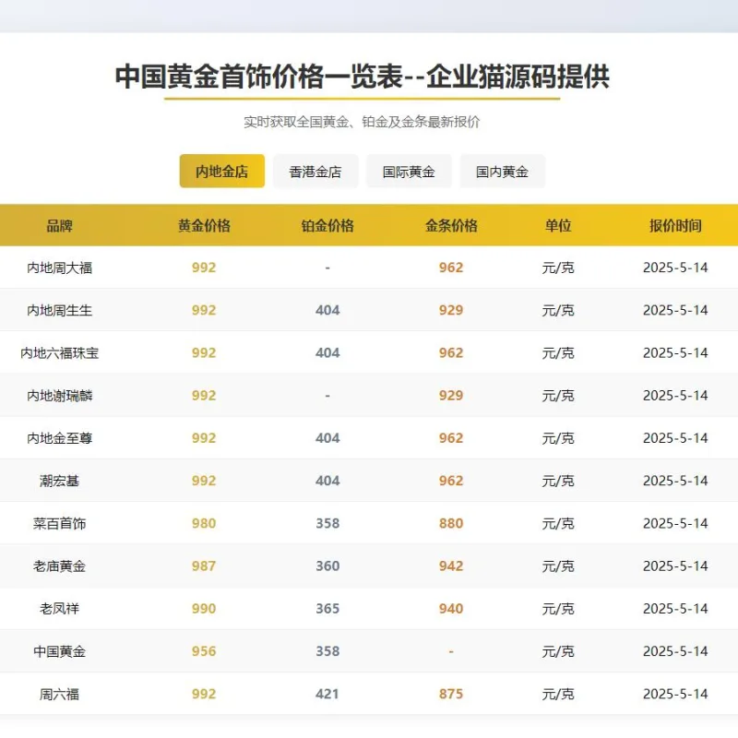Select brand name 内地六福珠宝
Screen dimensions: 738x738
coord(59,352)
